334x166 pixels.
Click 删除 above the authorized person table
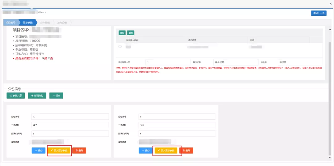[x=131, y=33]
